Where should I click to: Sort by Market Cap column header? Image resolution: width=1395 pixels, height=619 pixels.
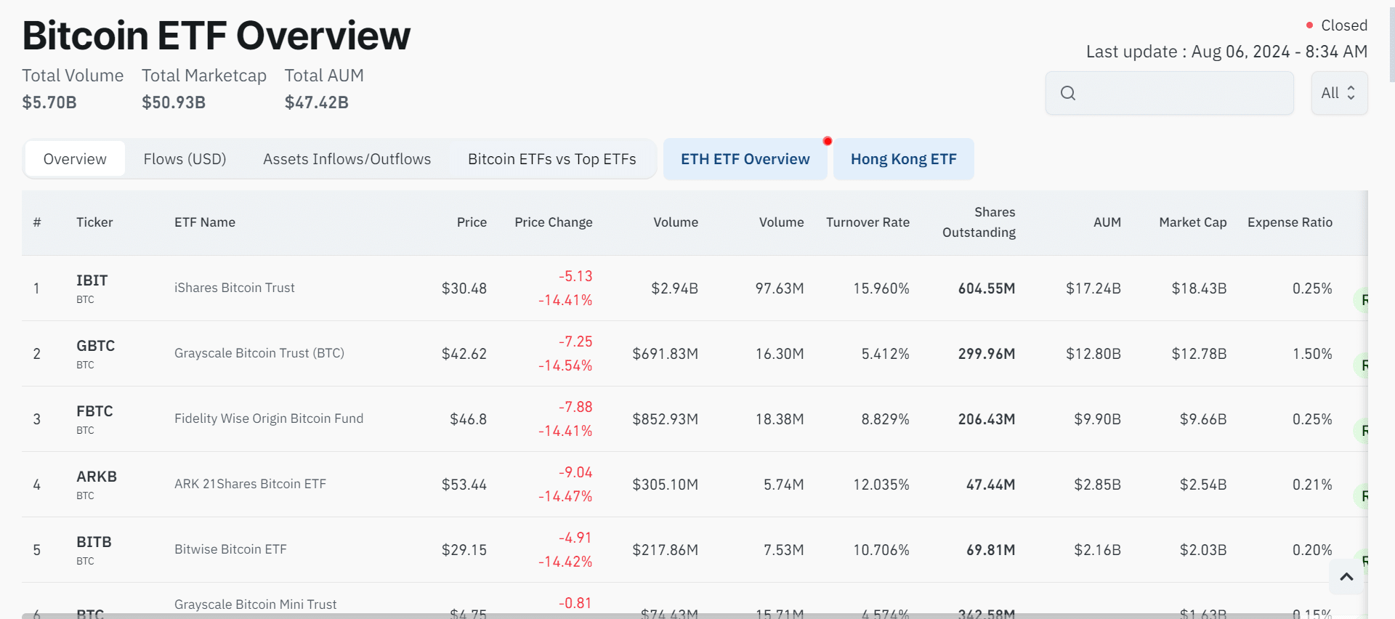[x=1192, y=222]
